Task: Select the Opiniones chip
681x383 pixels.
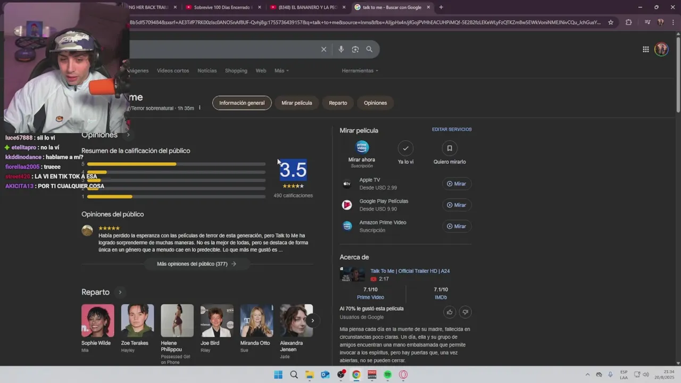Action: (376, 103)
